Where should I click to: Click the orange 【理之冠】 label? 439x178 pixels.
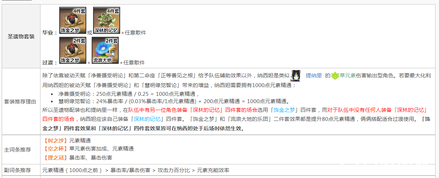(x=55, y=157)
